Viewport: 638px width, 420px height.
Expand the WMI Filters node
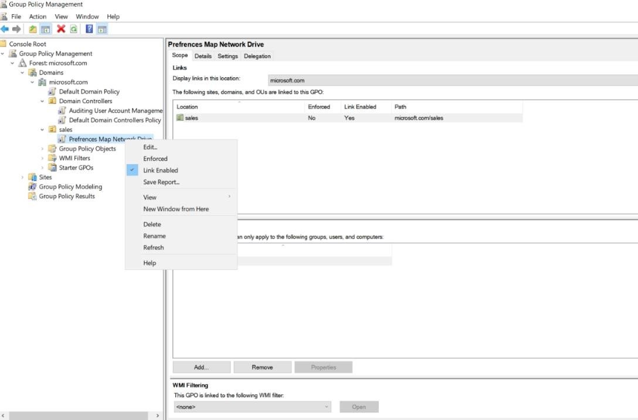[x=42, y=158]
